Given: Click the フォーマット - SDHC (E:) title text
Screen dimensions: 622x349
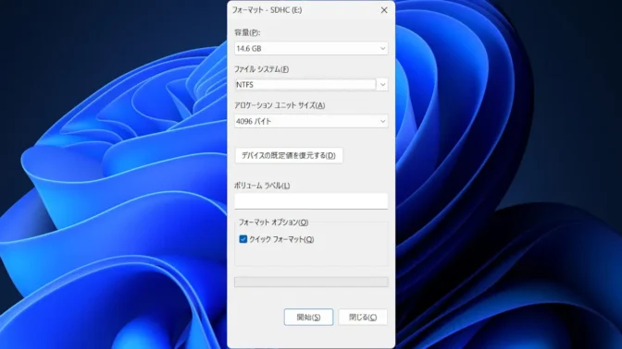Looking at the screenshot, I should tap(267, 10).
